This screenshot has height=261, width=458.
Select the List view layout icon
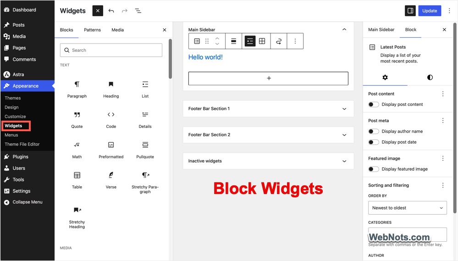250,41
